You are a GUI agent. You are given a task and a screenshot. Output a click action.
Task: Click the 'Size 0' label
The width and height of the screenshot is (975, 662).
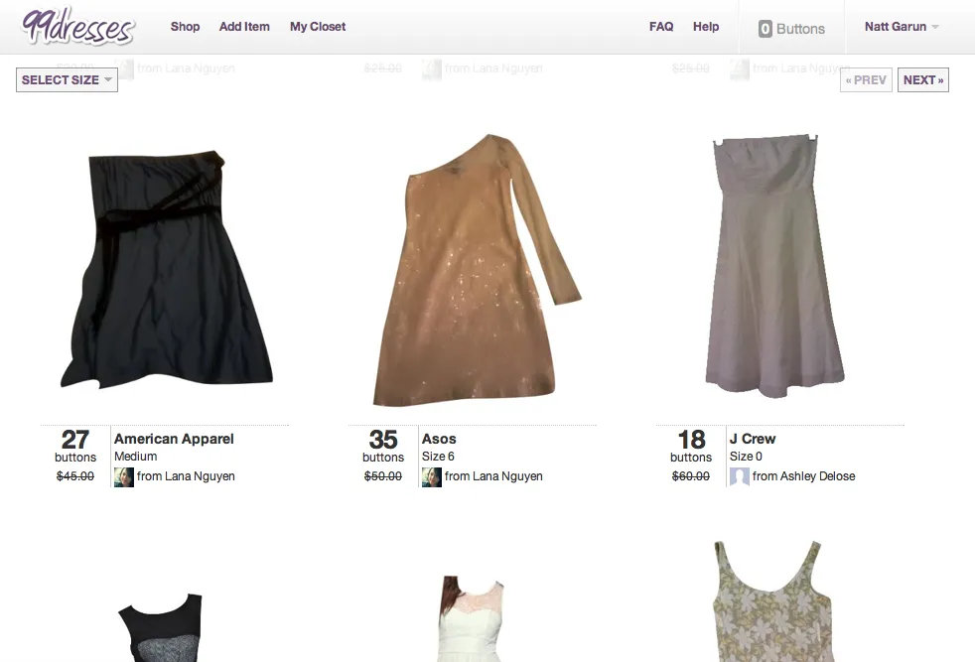click(x=746, y=457)
